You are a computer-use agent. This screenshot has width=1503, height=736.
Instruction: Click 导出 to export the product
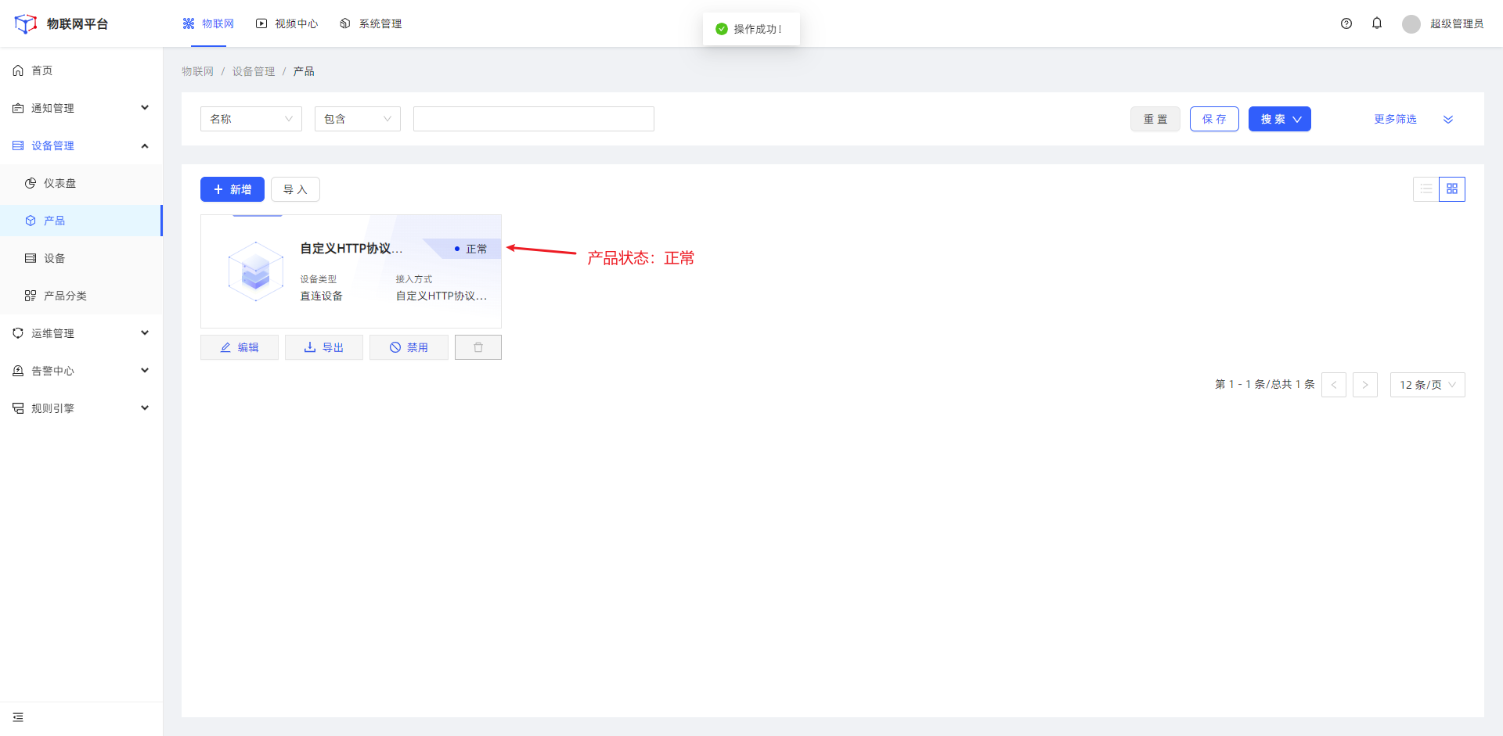pos(324,347)
